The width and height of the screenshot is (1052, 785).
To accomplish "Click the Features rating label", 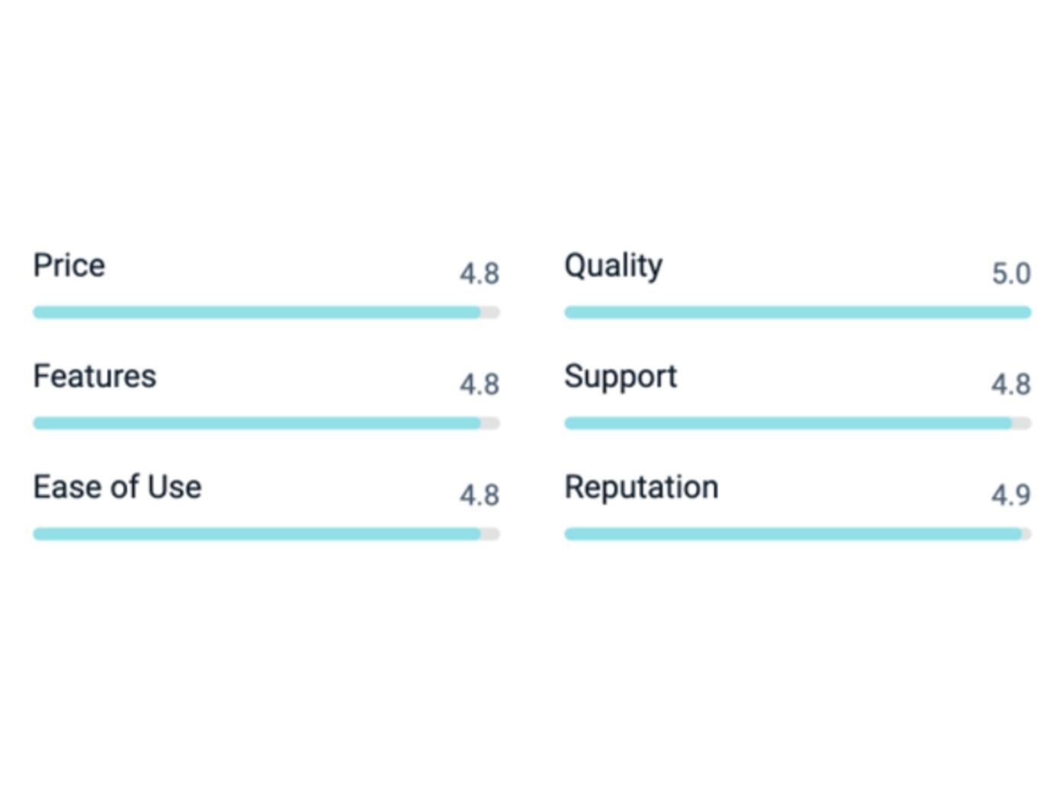I will (x=95, y=376).
